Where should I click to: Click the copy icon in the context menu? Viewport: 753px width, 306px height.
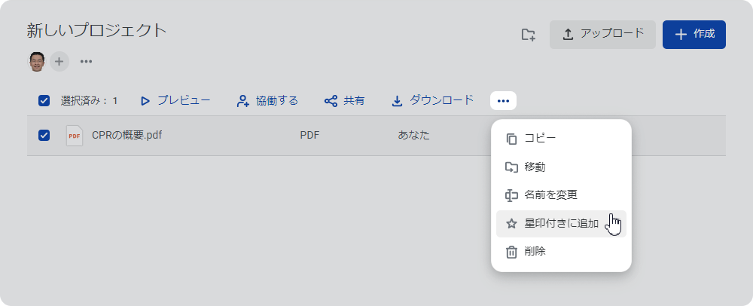click(x=511, y=139)
